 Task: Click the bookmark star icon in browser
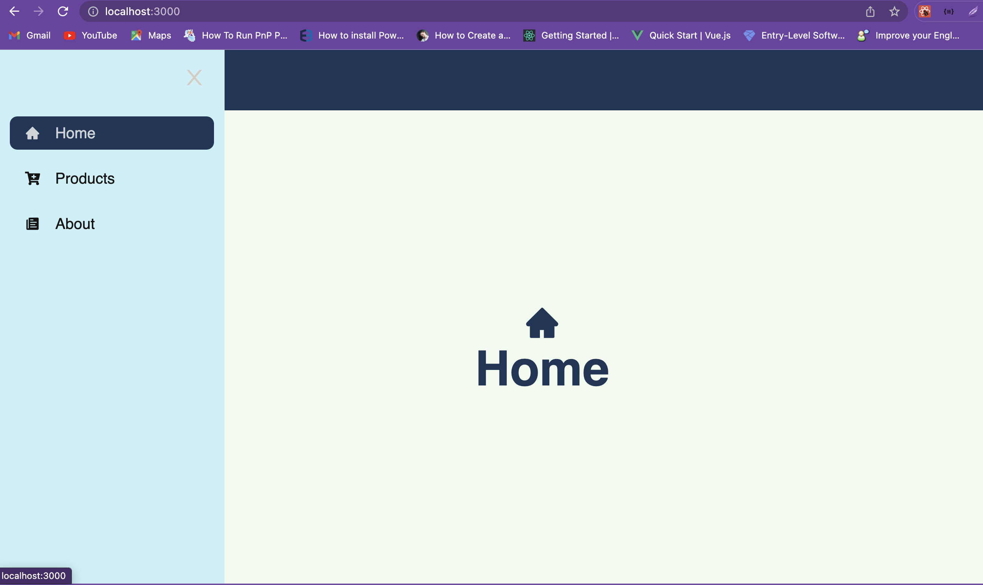coord(895,11)
